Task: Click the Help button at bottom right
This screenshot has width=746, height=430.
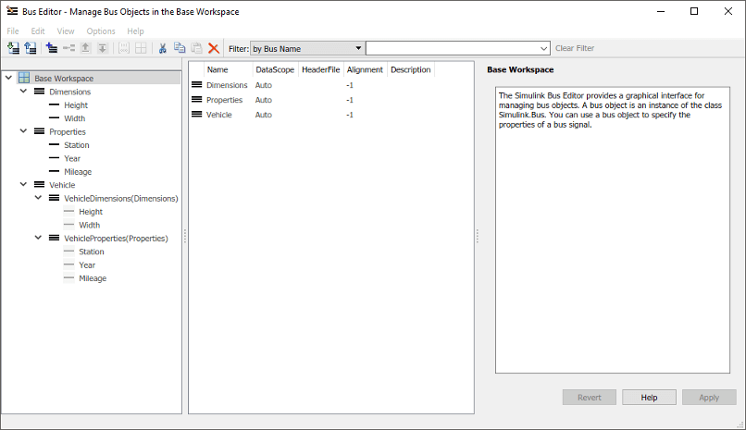Action: pos(649,398)
